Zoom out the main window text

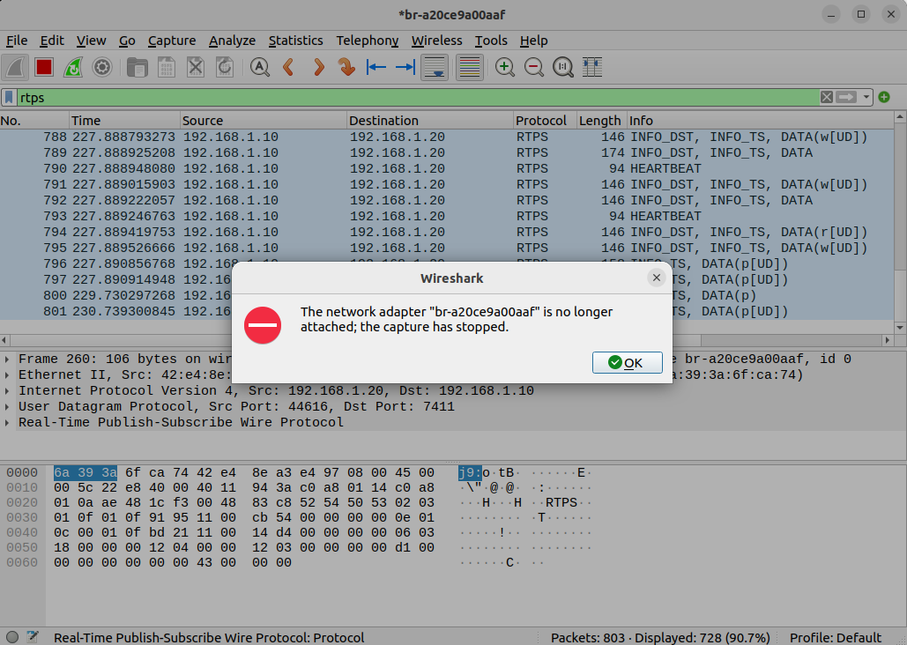click(x=533, y=68)
